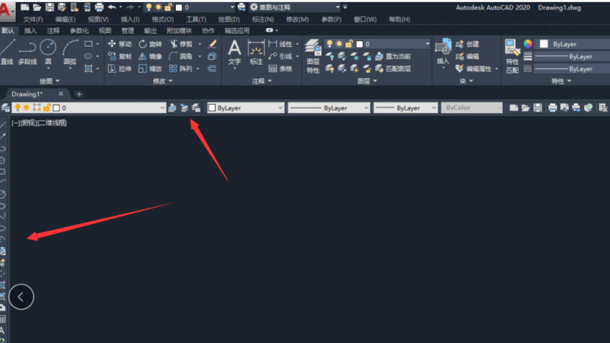The image size is (610, 343).
Task: Select the Circle (圆) tool in the ribbon
Action: [48, 51]
